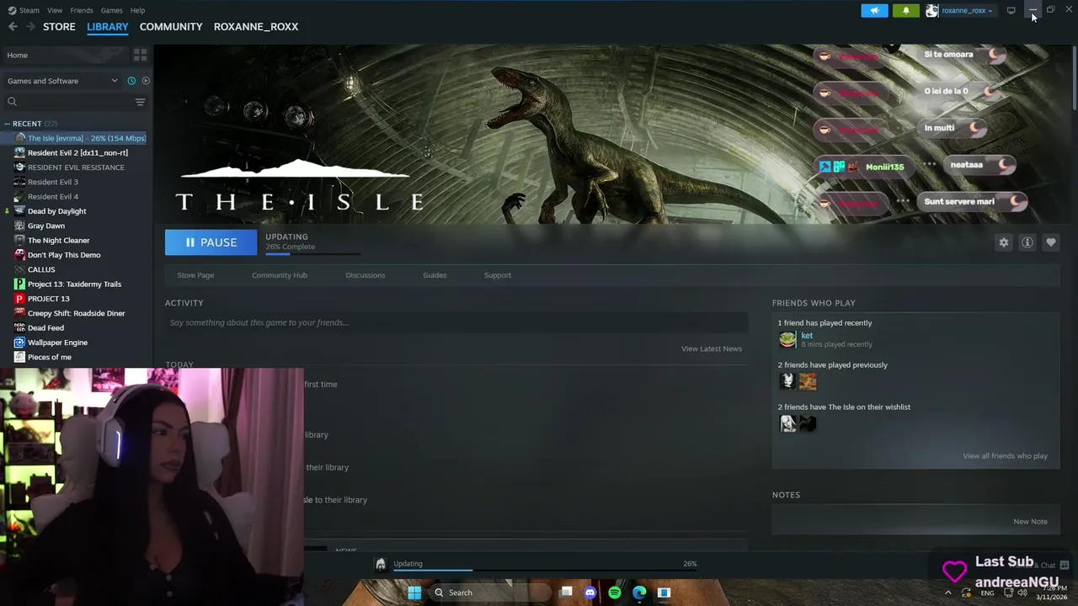1078x606 pixels.
Task: Click the Resident Evil 4 game icon
Action: click(19, 196)
